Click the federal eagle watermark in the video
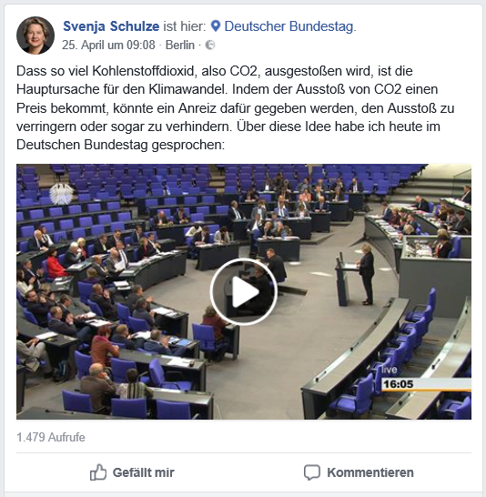Screen dimensions: 486x497 point(61,194)
